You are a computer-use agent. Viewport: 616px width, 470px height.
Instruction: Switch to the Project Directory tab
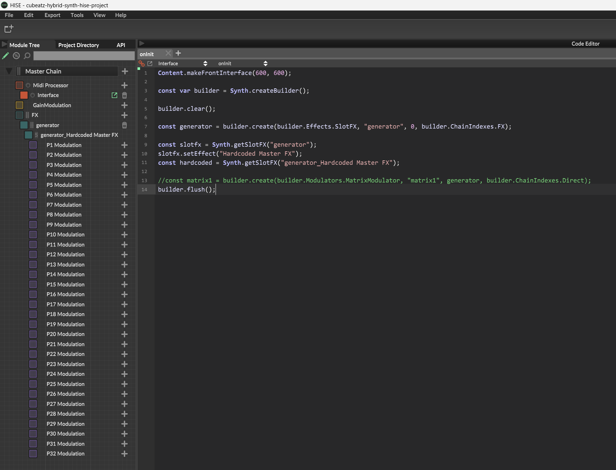pyautogui.click(x=79, y=45)
